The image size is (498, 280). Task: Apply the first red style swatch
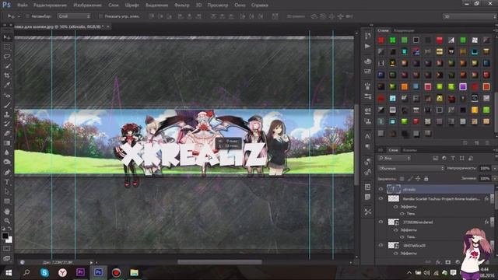[381, 40]
